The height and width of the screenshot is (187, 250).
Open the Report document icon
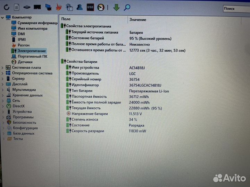(17, 7)
